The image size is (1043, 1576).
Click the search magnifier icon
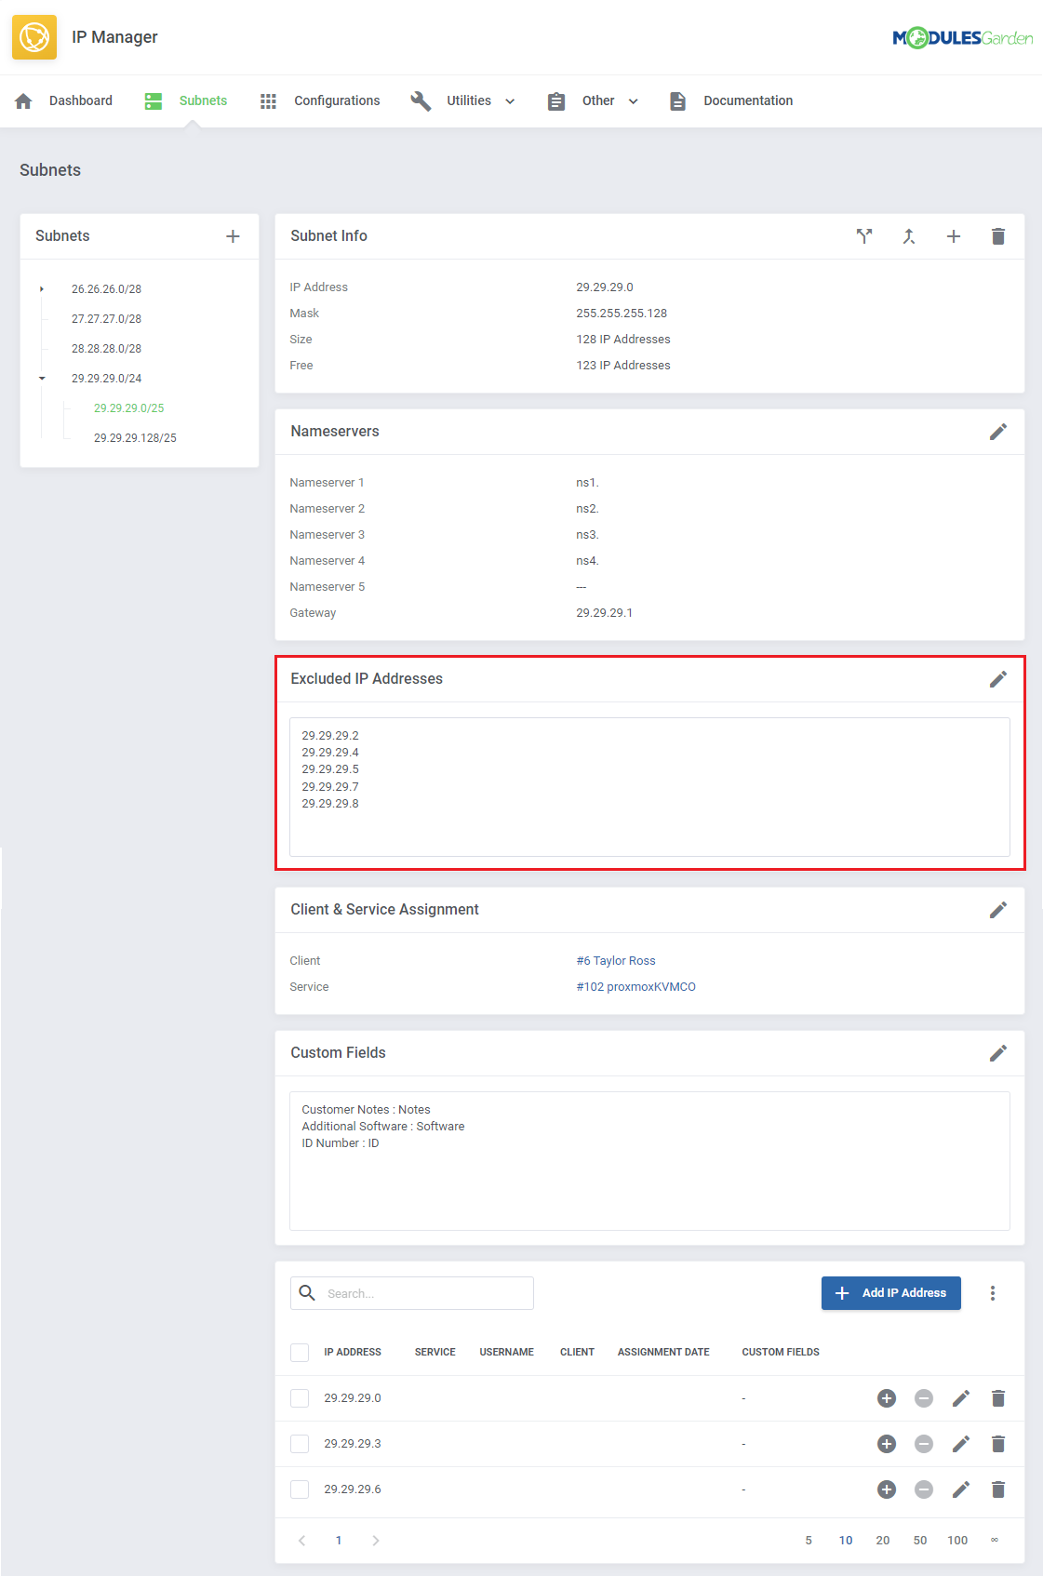pyautogui.click(x=307, y=1292)
